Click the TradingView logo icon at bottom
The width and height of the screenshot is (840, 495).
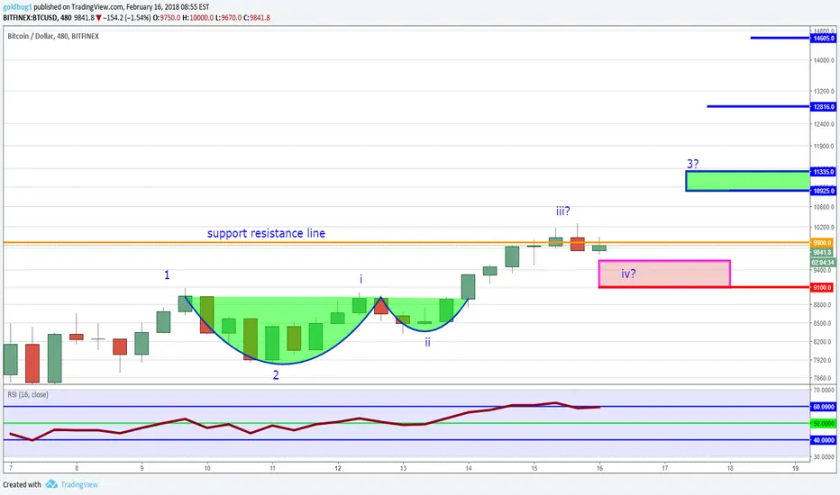(x=51, y=484)
